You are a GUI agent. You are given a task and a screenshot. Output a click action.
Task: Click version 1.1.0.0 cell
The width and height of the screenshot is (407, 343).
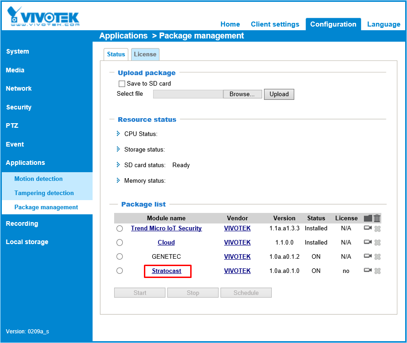click(284, 242)
